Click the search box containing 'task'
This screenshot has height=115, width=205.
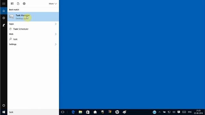33,112
